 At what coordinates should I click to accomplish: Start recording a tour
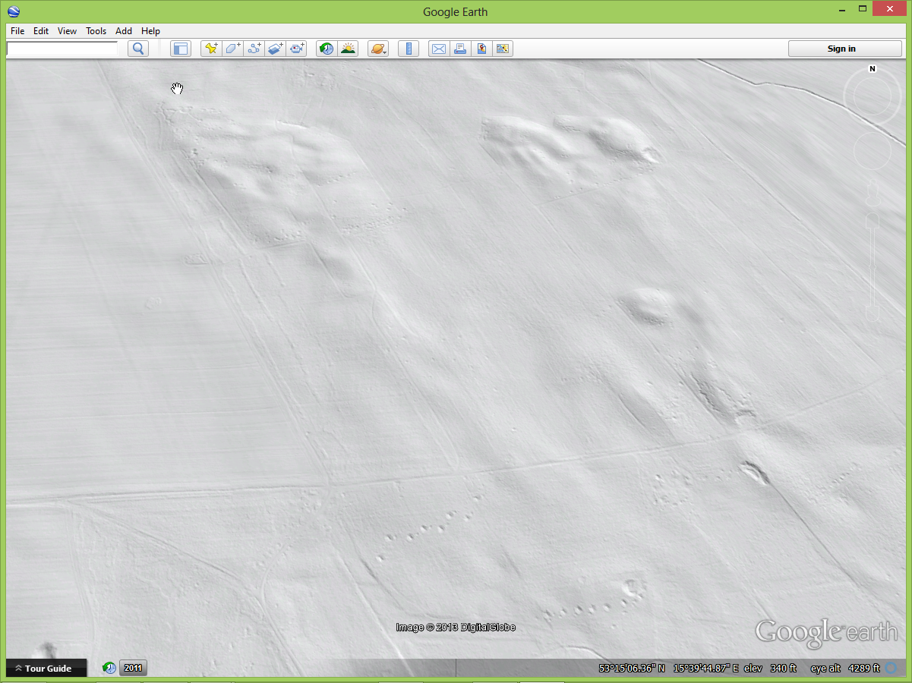[297, 49]
